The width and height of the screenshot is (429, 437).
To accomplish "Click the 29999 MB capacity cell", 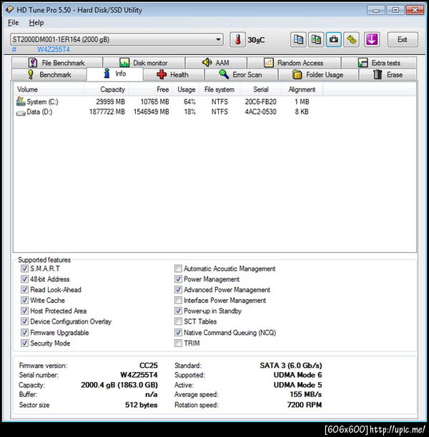I will coord(110,101).
